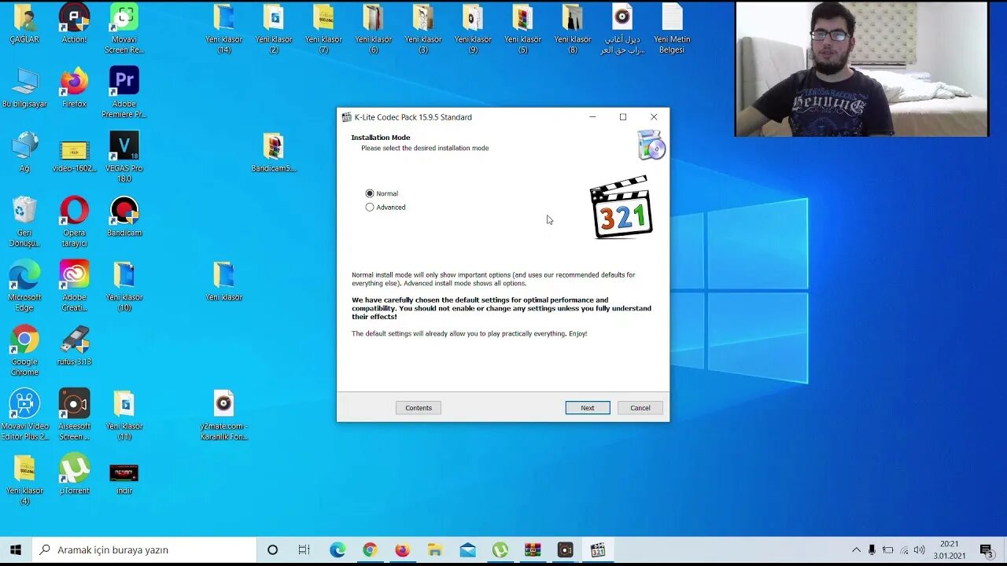
Task: Select Yeni klasör (3) folder
Action: (423, 29)
